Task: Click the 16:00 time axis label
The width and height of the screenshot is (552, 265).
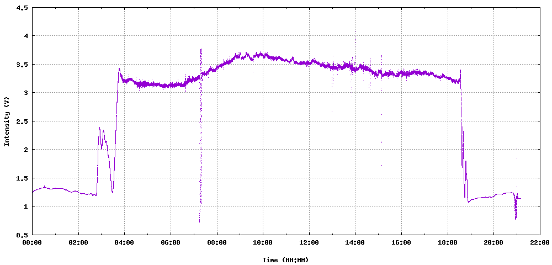Action: [401, 242]
